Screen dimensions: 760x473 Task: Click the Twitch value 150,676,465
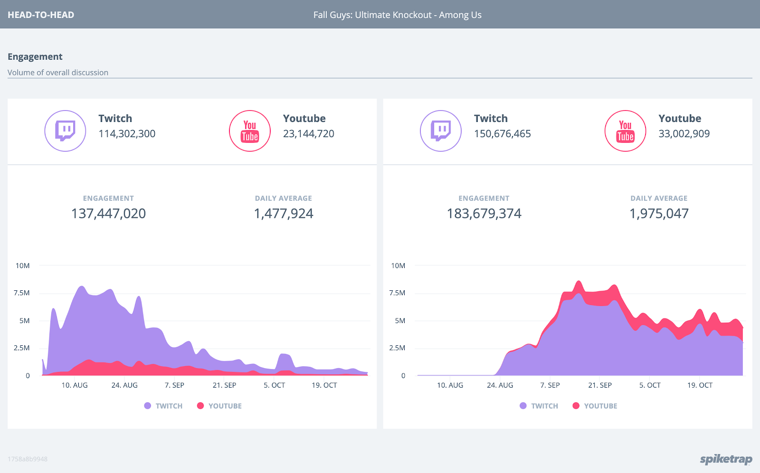(x=503, y=134)
